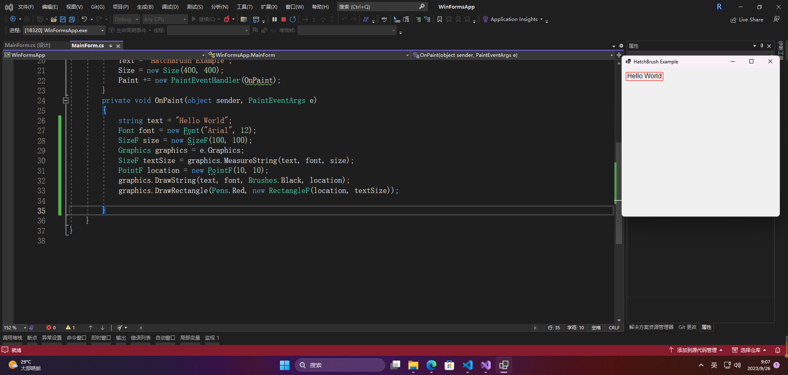Viewport: 788px width, 375px height.
Task: Open the 输出 tool window tab
Action: (x=121, y=338)
